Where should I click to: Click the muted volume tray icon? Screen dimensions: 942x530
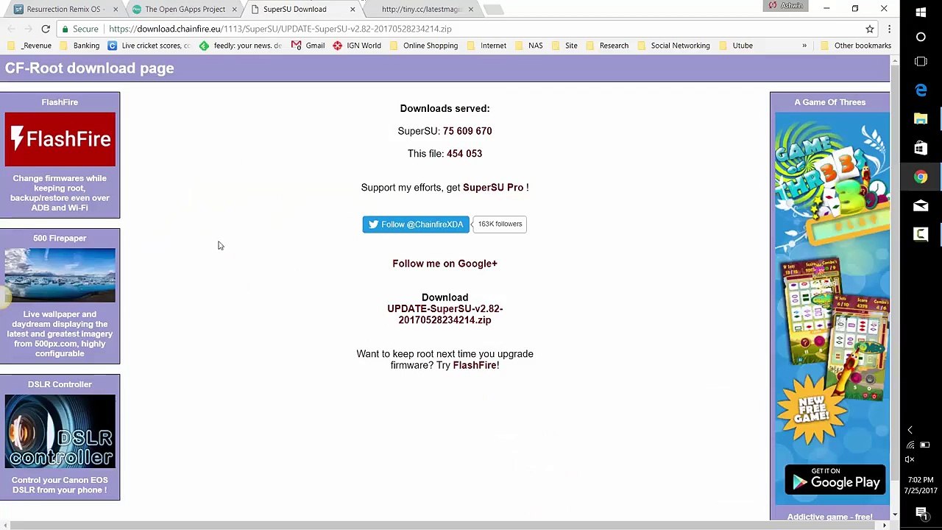coord(910,459)
